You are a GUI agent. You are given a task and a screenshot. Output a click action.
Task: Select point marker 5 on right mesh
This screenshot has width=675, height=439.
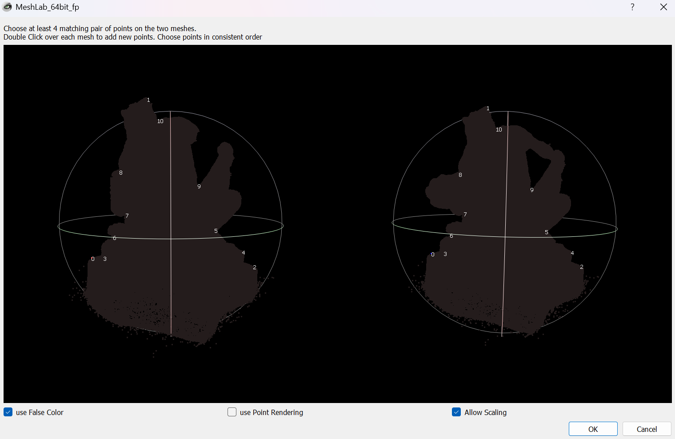(x=547, y=232)
